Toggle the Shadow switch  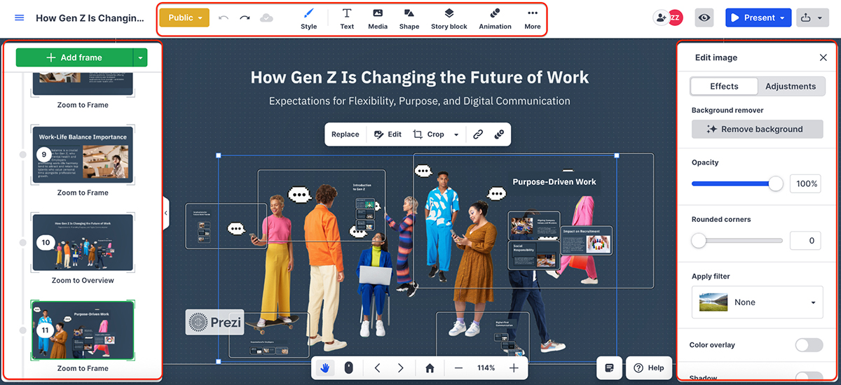pos(809,377)
